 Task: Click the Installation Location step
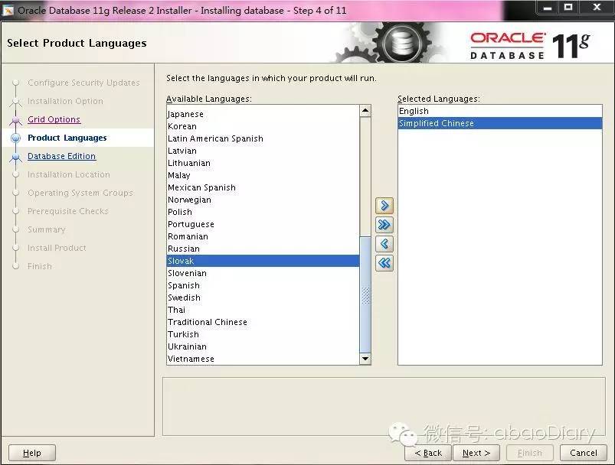tap(69, 174)
